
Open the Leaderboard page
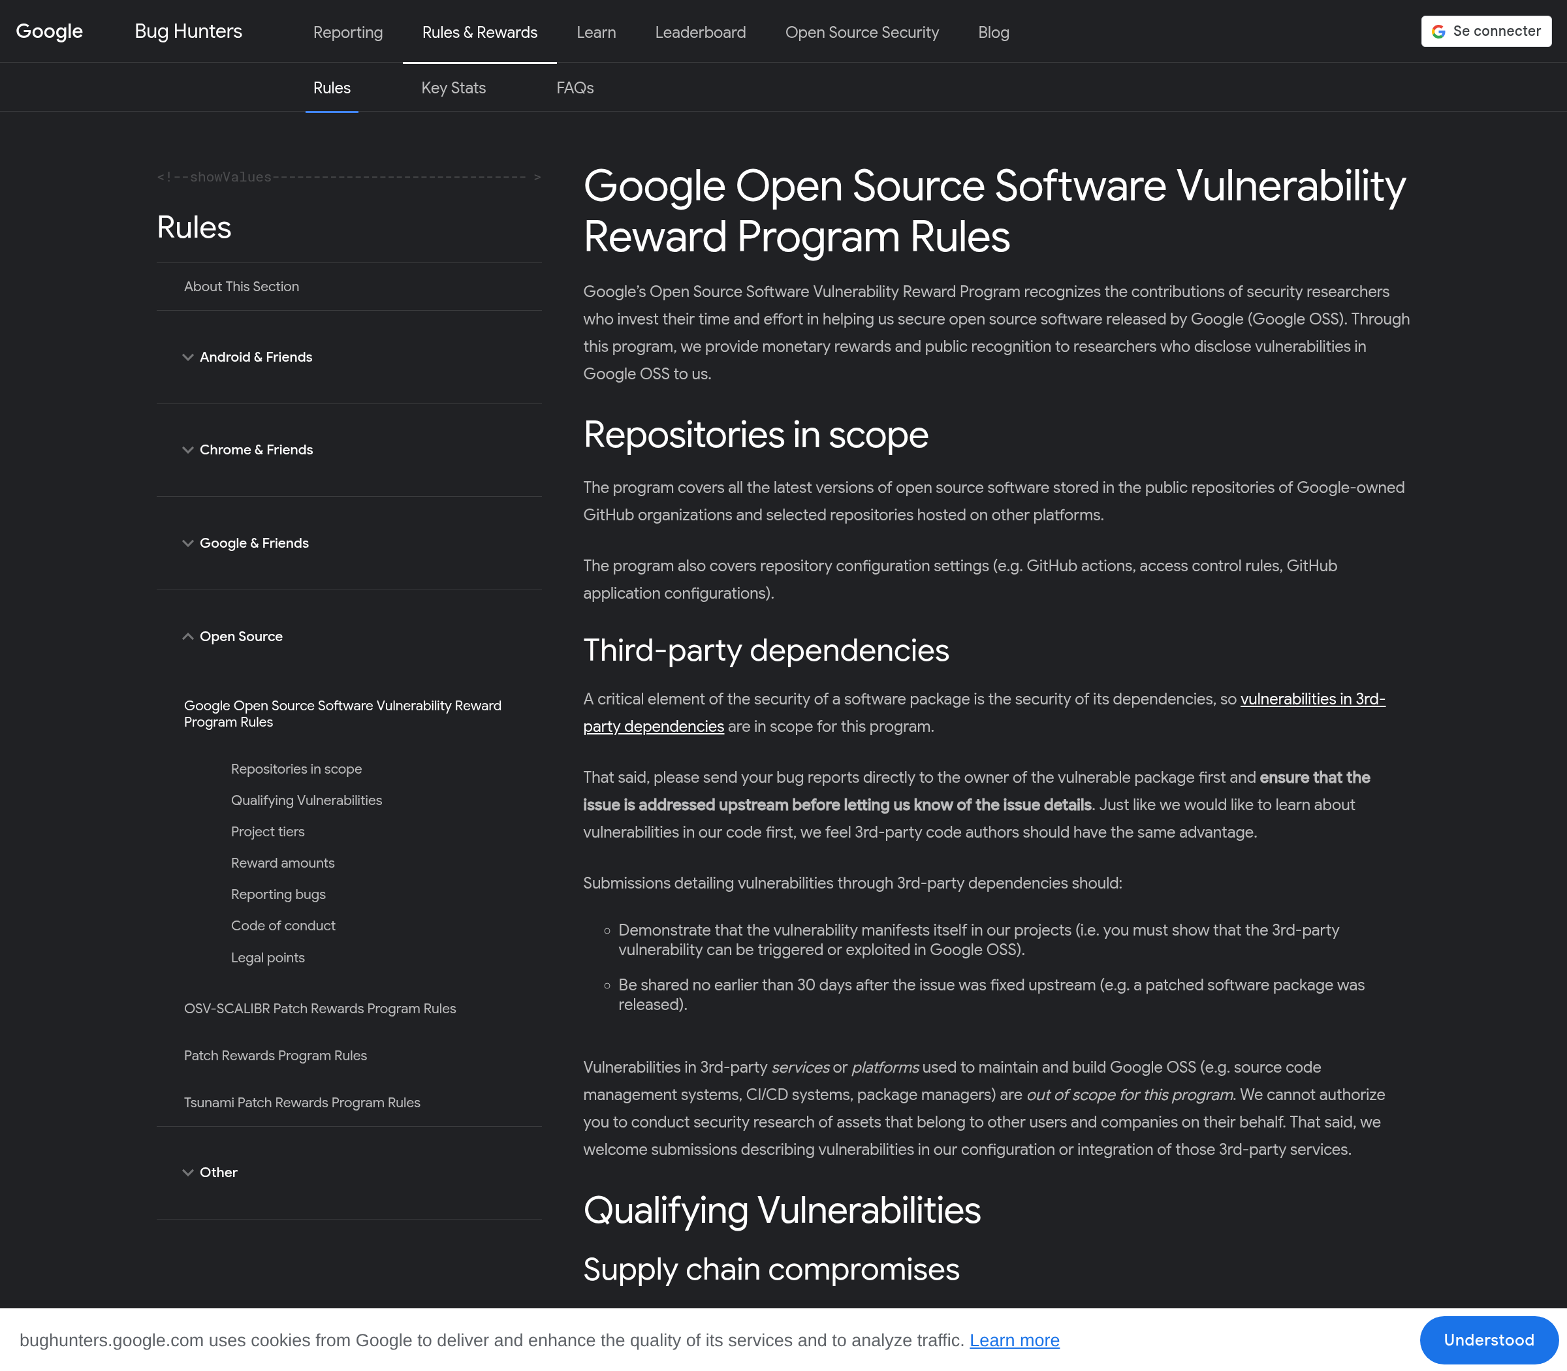tap(700, 32)
